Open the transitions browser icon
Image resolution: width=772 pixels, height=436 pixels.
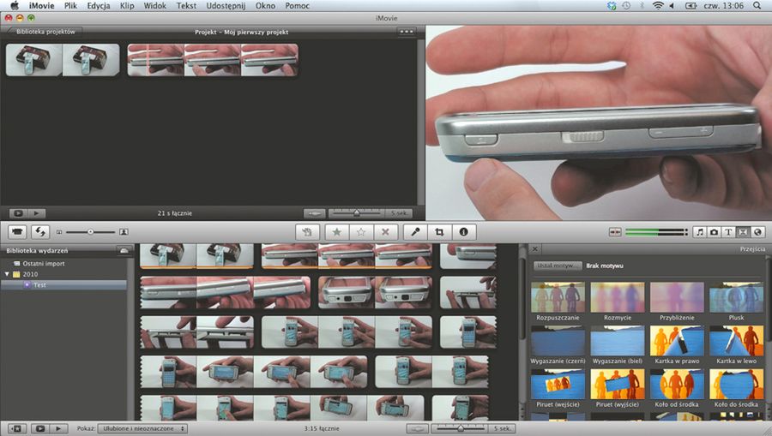click(743, 232)
